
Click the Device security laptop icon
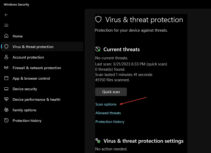[x=6, y=89]
